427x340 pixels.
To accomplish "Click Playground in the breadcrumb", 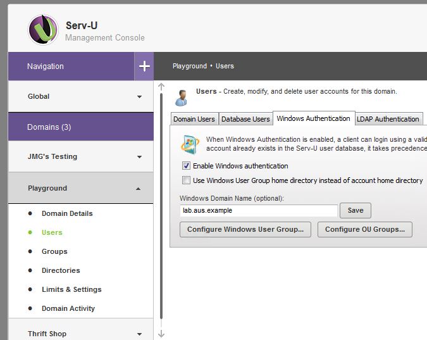I will click(x=190, y=66).
